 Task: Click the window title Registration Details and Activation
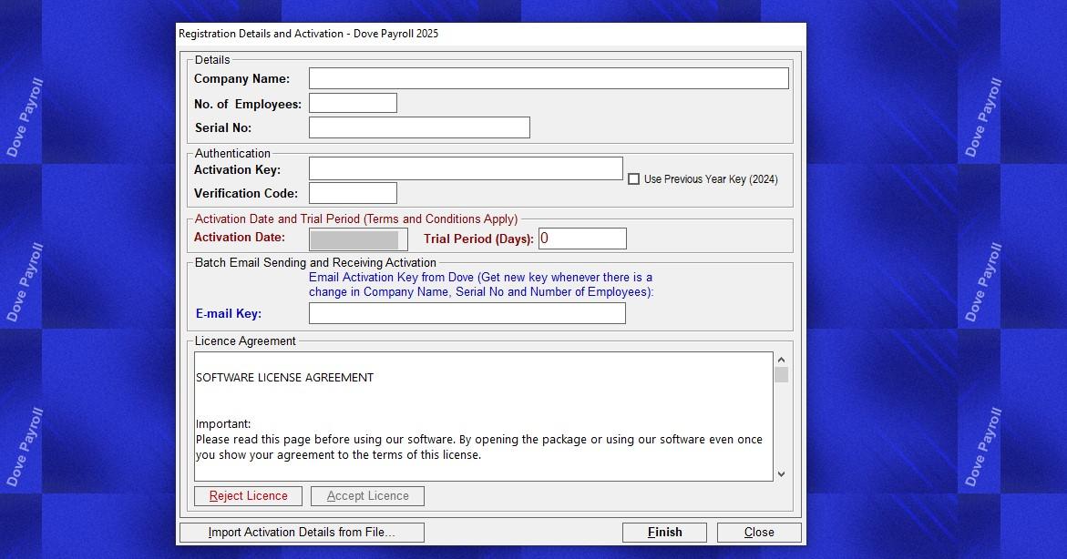pos(308,34)
